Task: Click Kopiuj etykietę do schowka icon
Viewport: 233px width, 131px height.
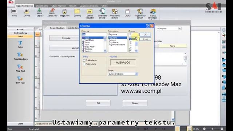Action: pos(153,11)
